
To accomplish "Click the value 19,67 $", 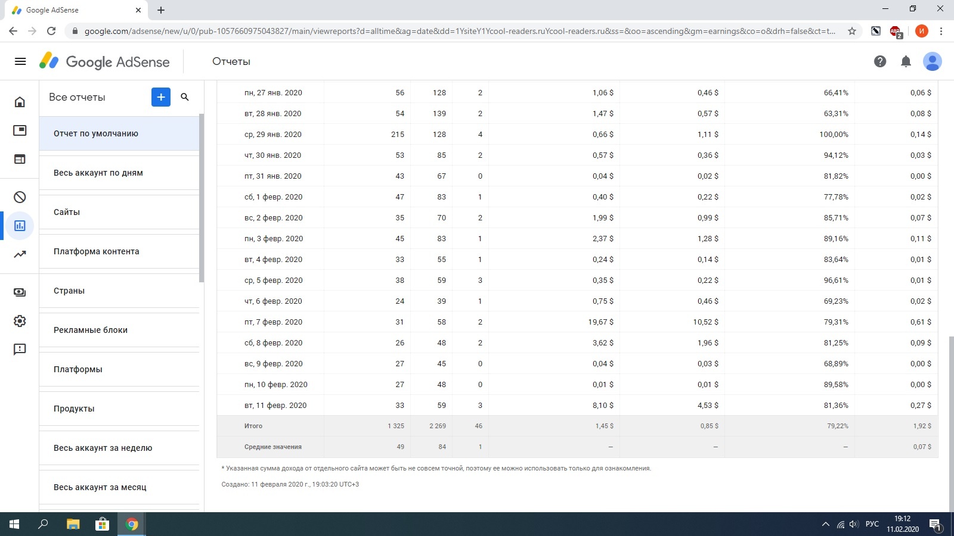I will pos(600,322).
